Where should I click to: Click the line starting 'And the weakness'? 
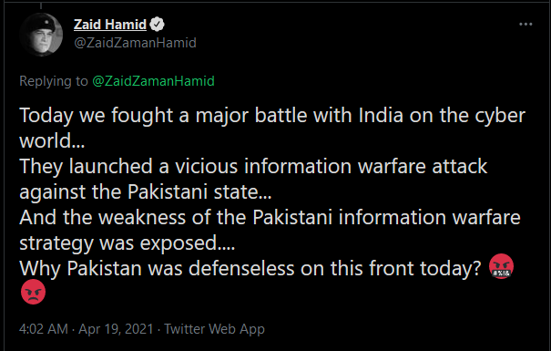pyautogui.click(x=270, y=217)
